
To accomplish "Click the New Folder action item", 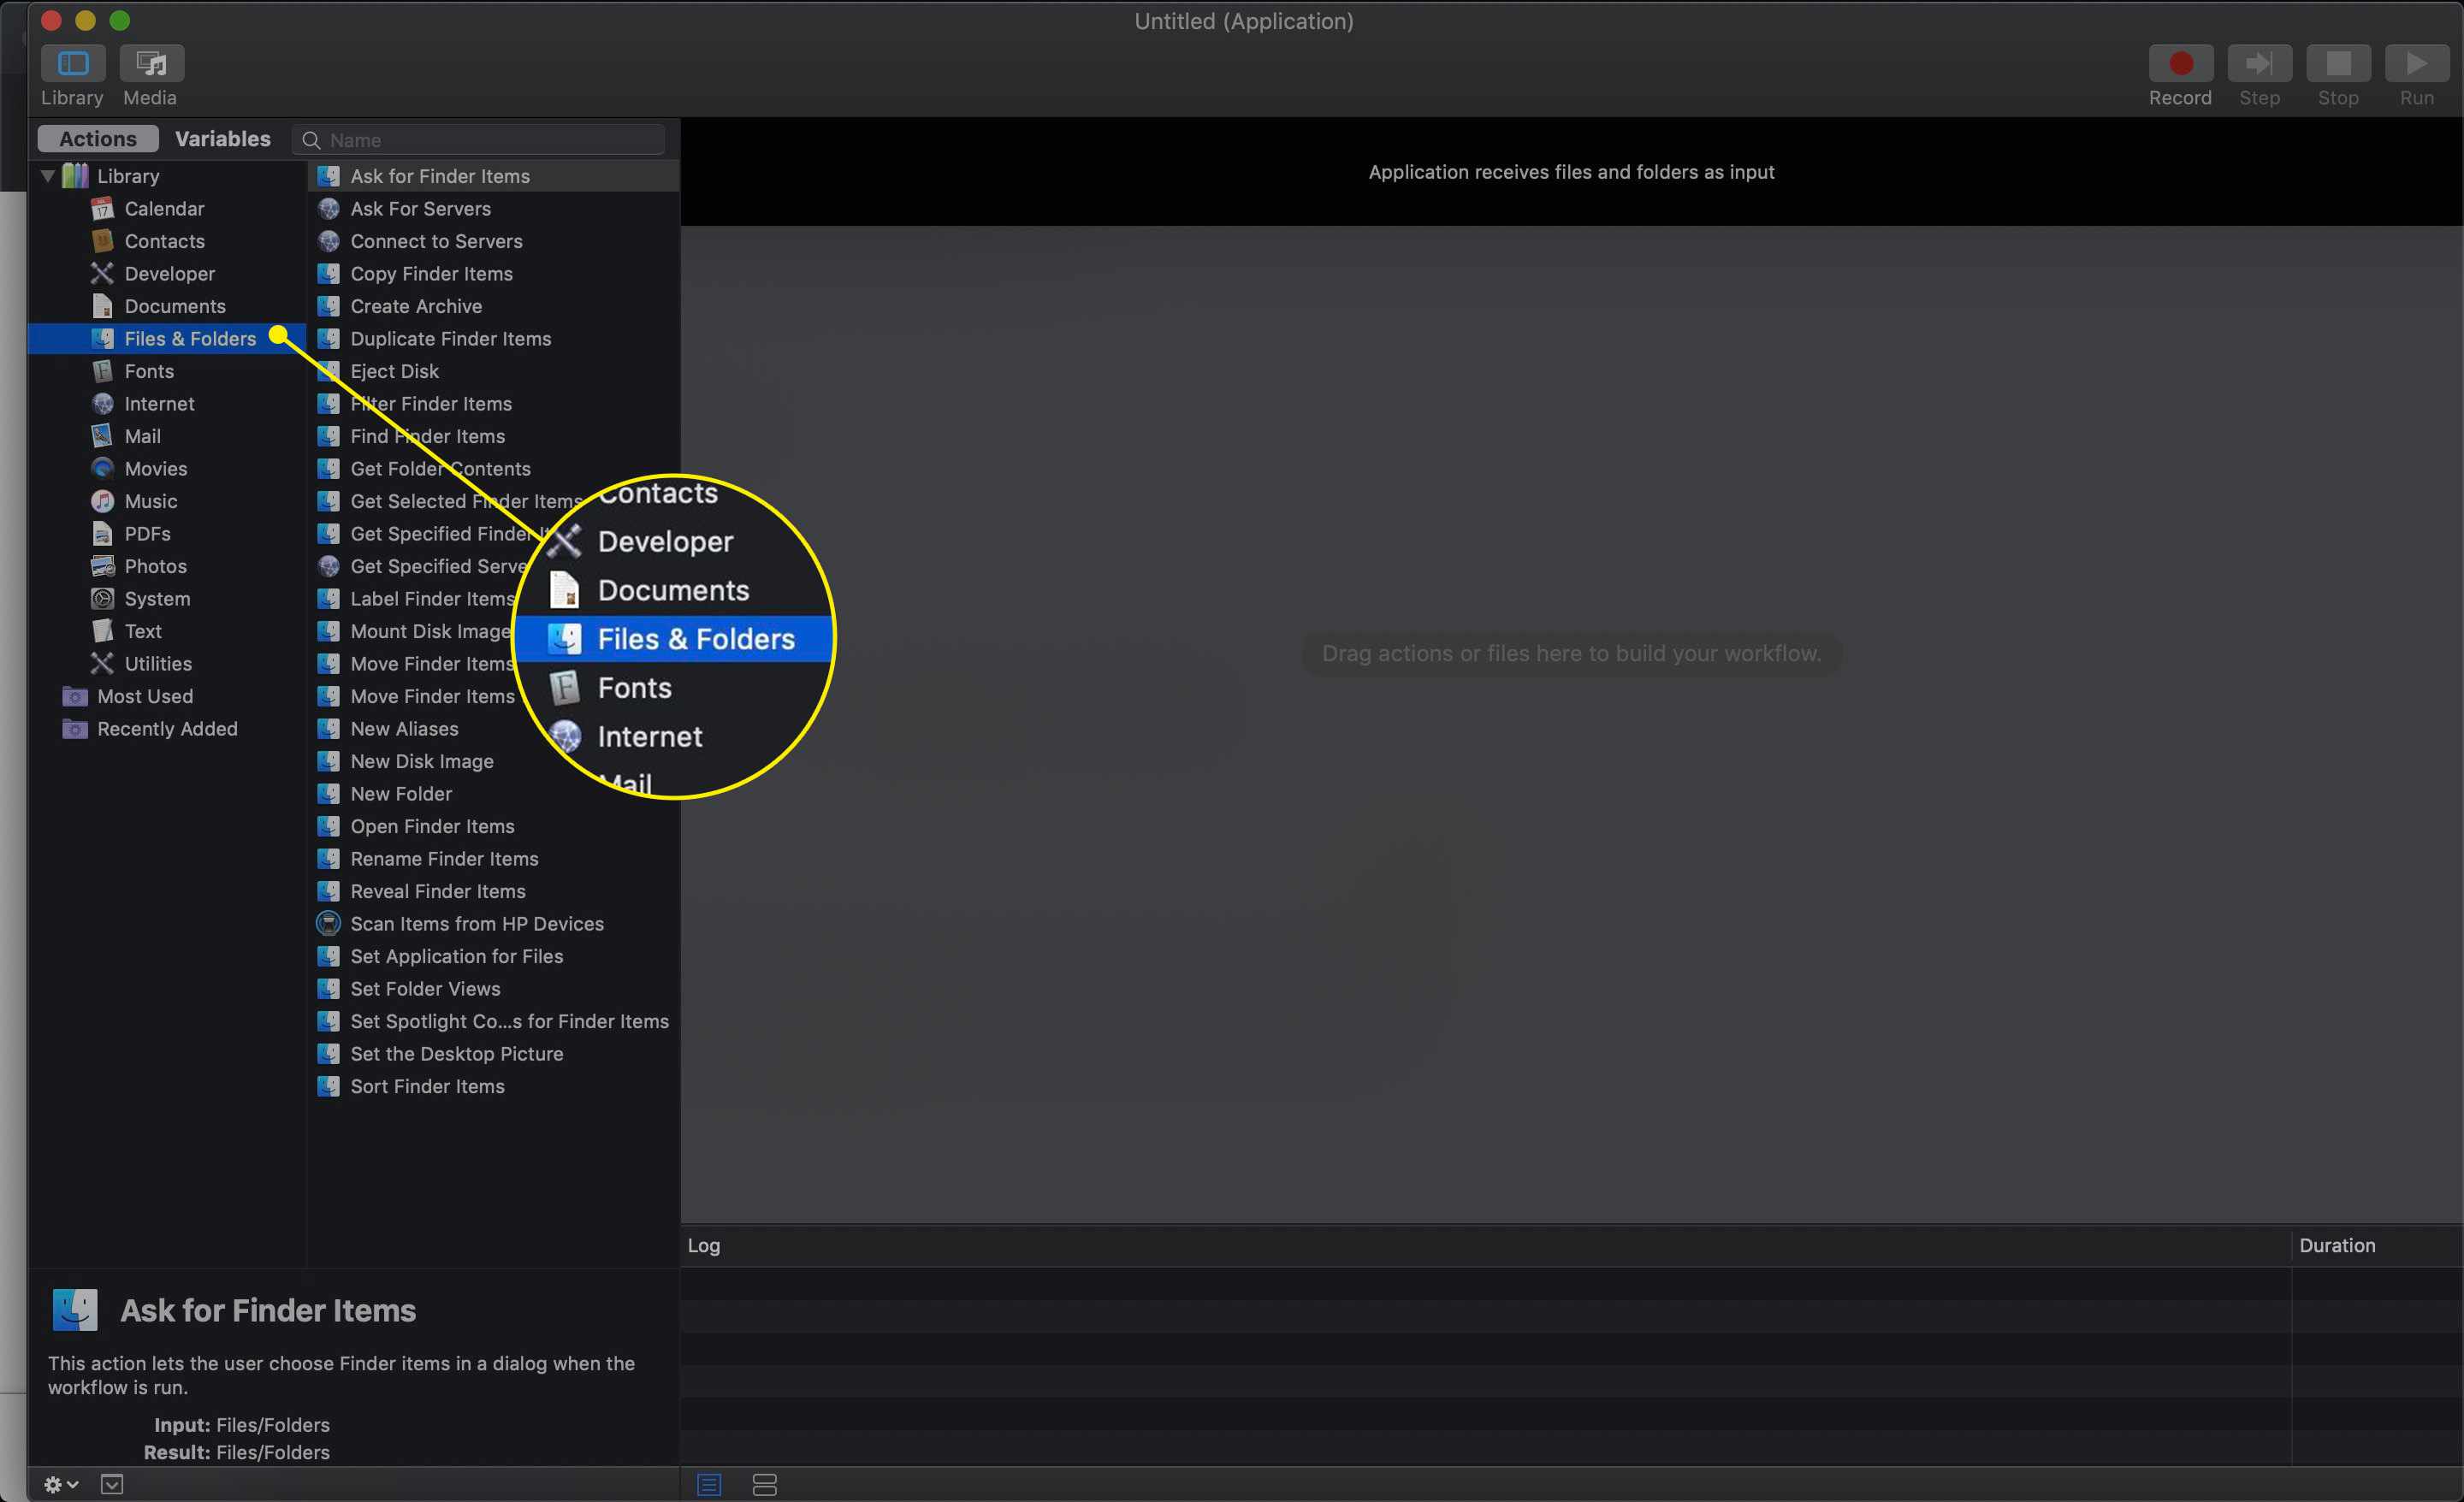I will 400,793.
